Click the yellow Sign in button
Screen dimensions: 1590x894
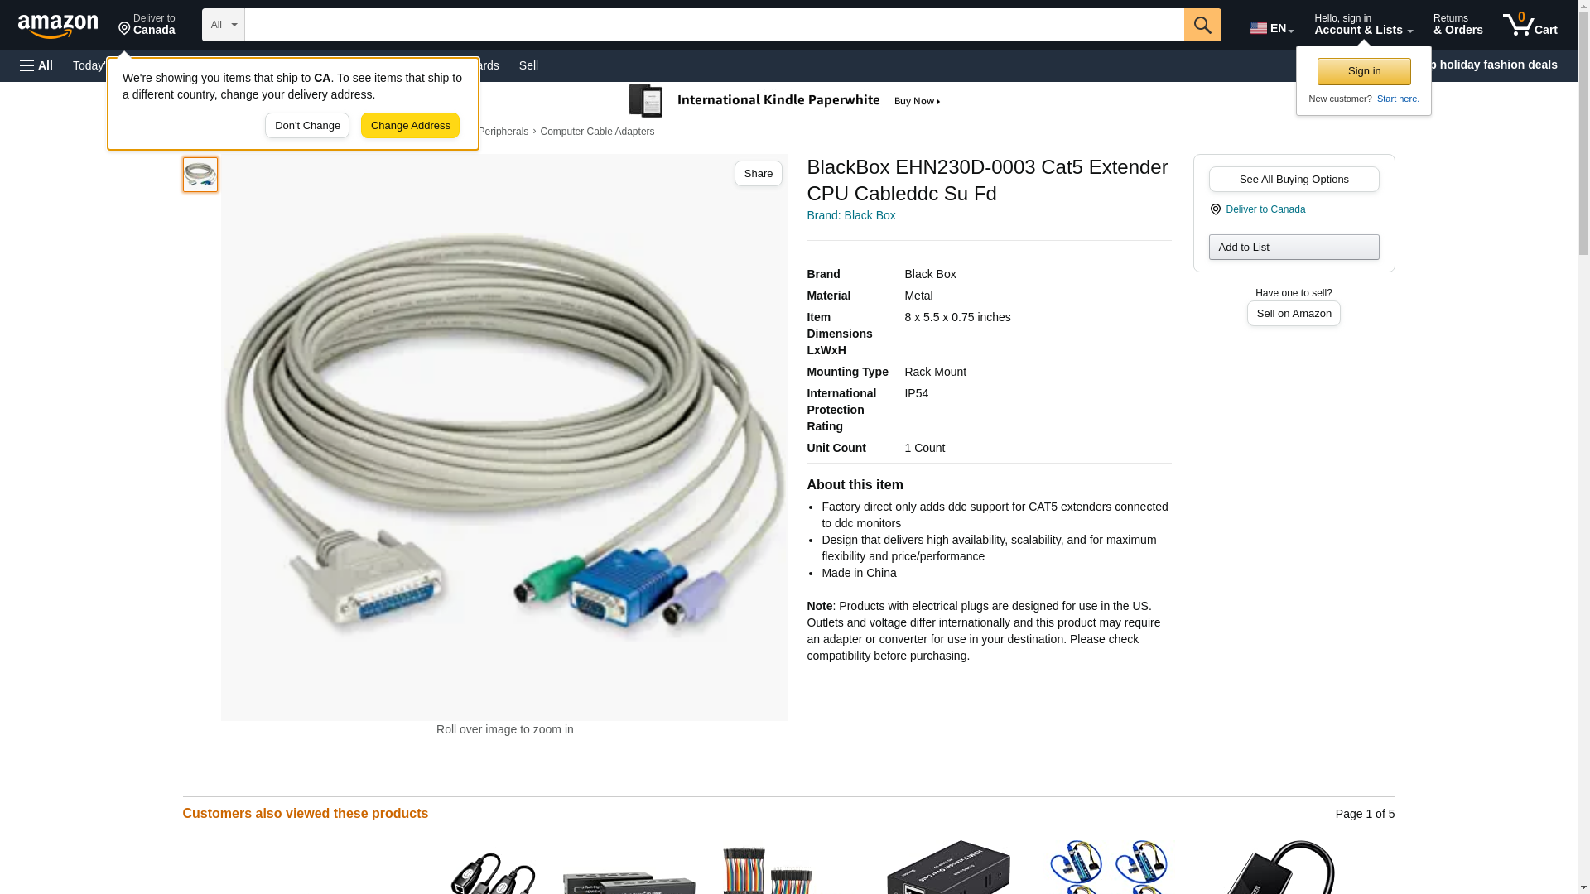(x=1364, y=71)
